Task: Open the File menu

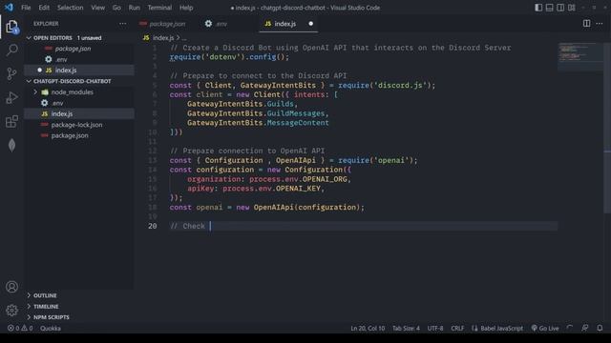Action: (26, 8)
